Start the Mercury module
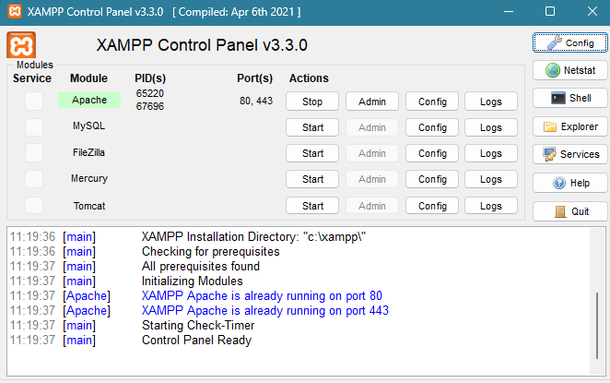 click(312, 179)
